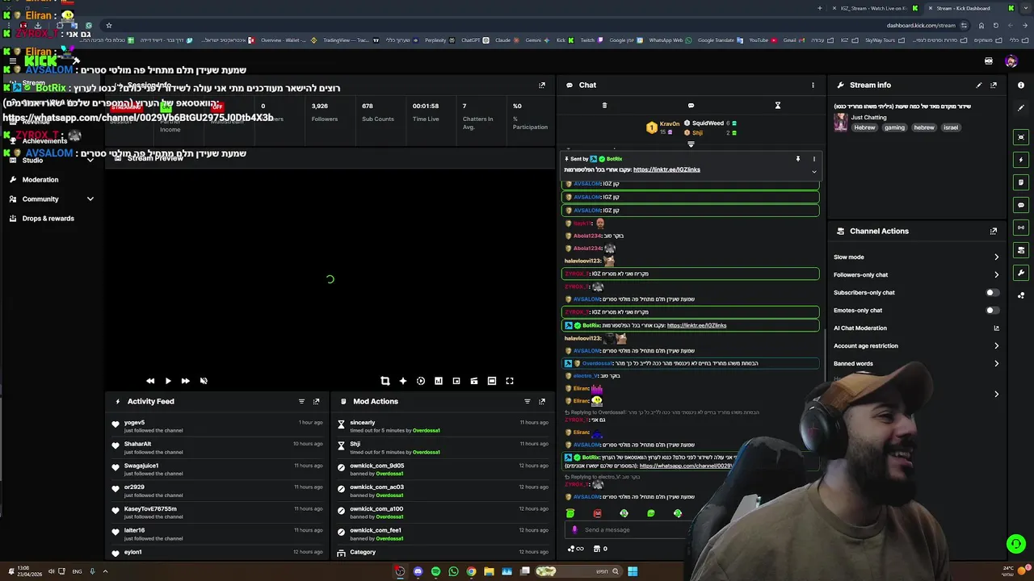
Task: Play the stream preview
Action: pyautogui.click(x=167, y=381)
